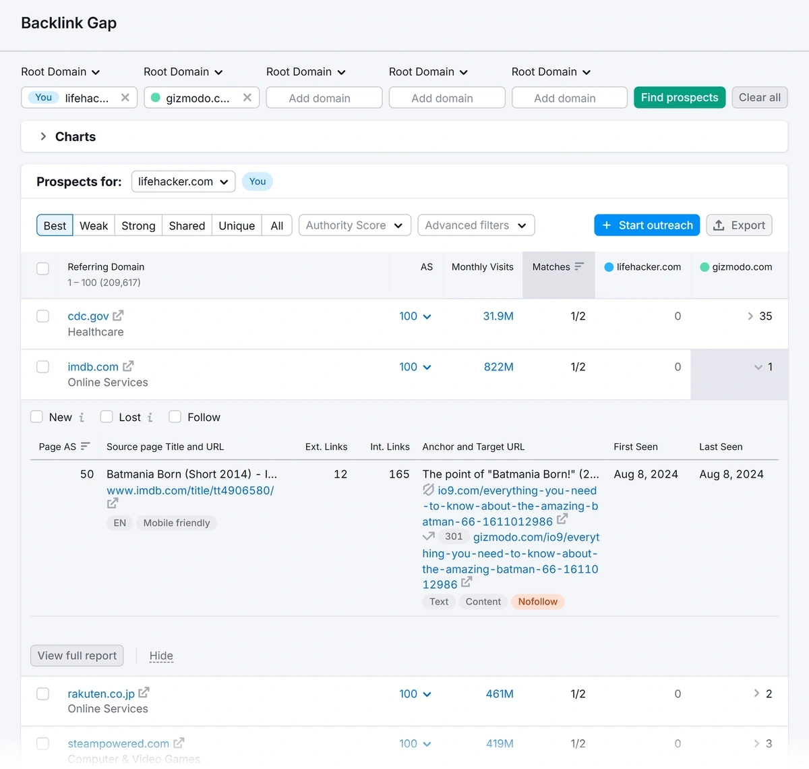Open cdc.gov external link icon
809x769 pixels.
point(118,316)
